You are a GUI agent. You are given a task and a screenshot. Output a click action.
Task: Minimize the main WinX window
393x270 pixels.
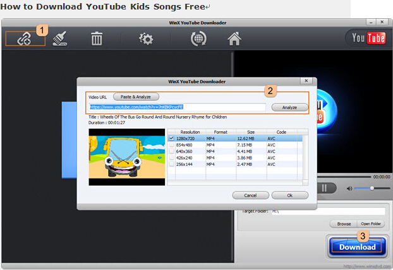point(371,22)
